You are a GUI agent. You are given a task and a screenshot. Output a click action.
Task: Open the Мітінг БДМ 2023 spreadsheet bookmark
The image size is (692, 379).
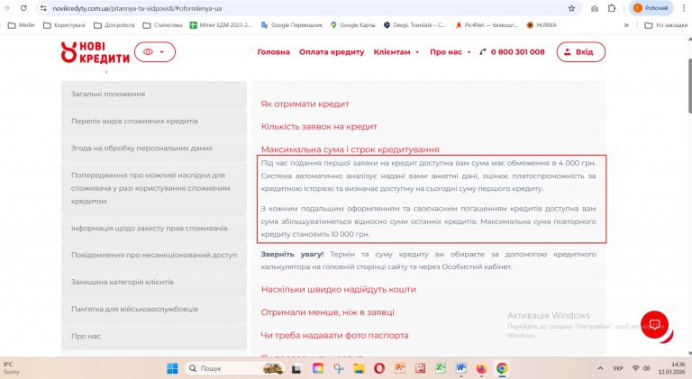tap(221, 25)
